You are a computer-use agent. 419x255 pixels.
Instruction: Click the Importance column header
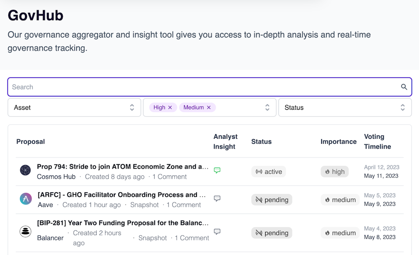pos(338,142)
